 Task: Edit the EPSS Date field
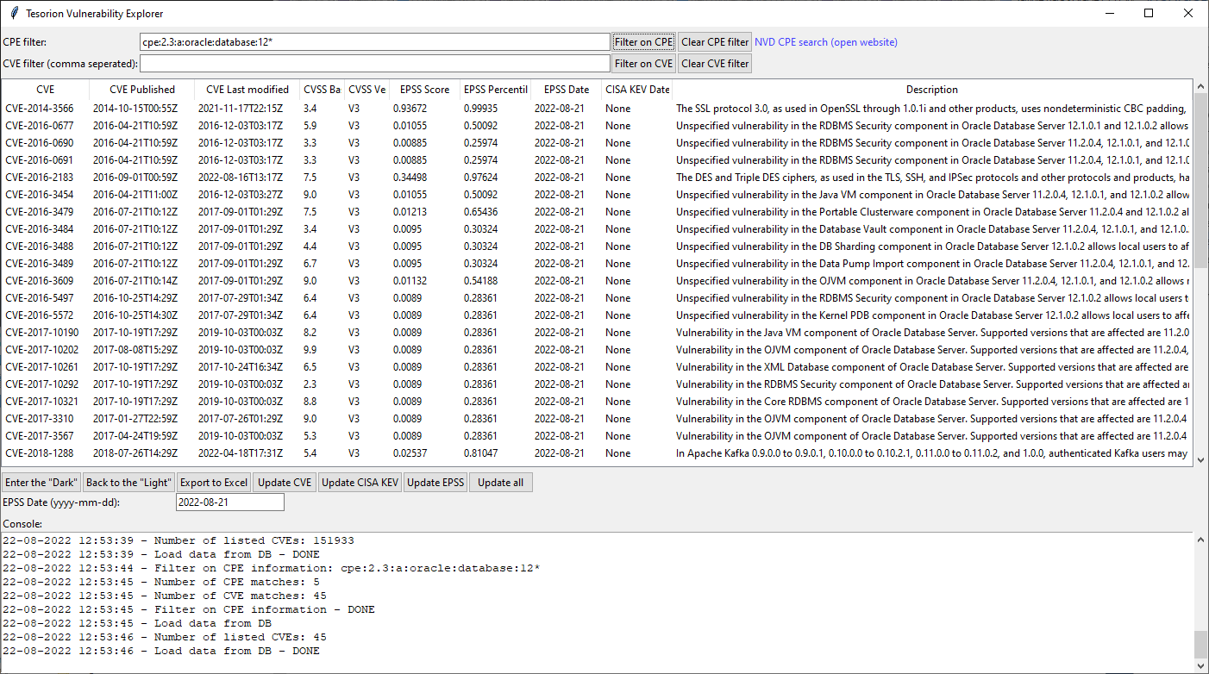tap(229, 502)
